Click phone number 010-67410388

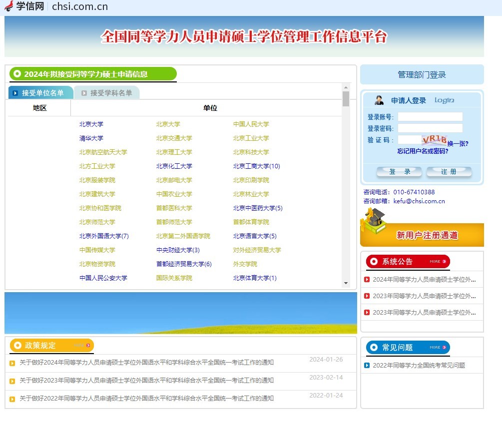[x=414, y=192]
